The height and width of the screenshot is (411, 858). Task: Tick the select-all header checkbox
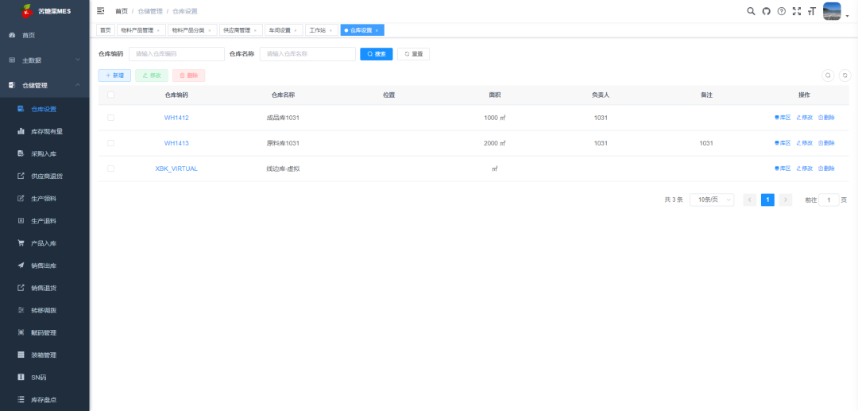(x=110, y=95)
